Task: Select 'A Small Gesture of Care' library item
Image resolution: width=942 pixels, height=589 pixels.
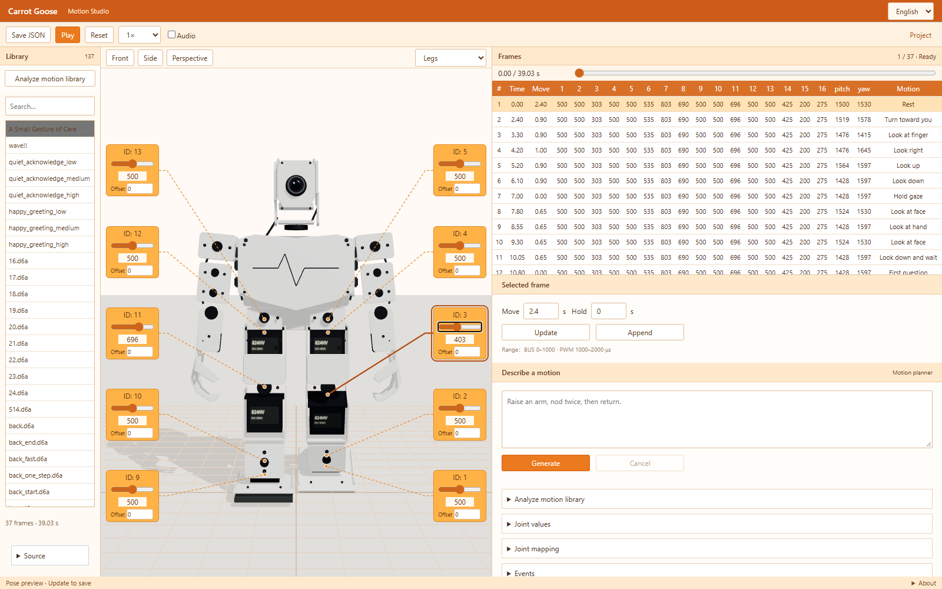Action: (50, 128)
